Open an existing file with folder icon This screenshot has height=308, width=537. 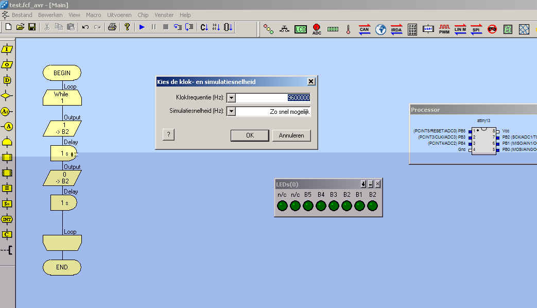[20, 27]
